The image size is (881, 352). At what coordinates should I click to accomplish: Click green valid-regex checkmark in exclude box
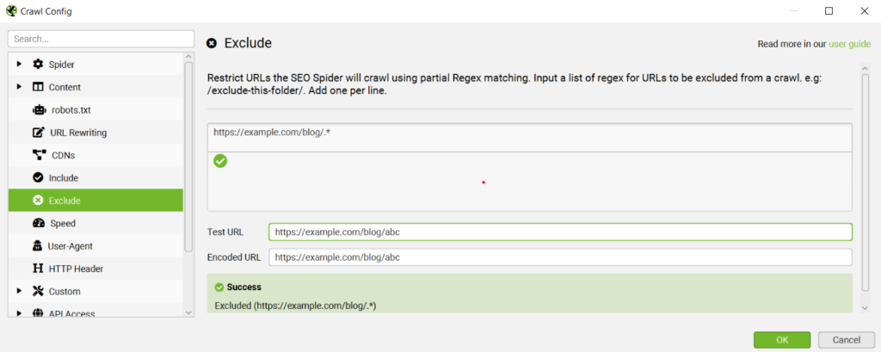coord(220,162)
